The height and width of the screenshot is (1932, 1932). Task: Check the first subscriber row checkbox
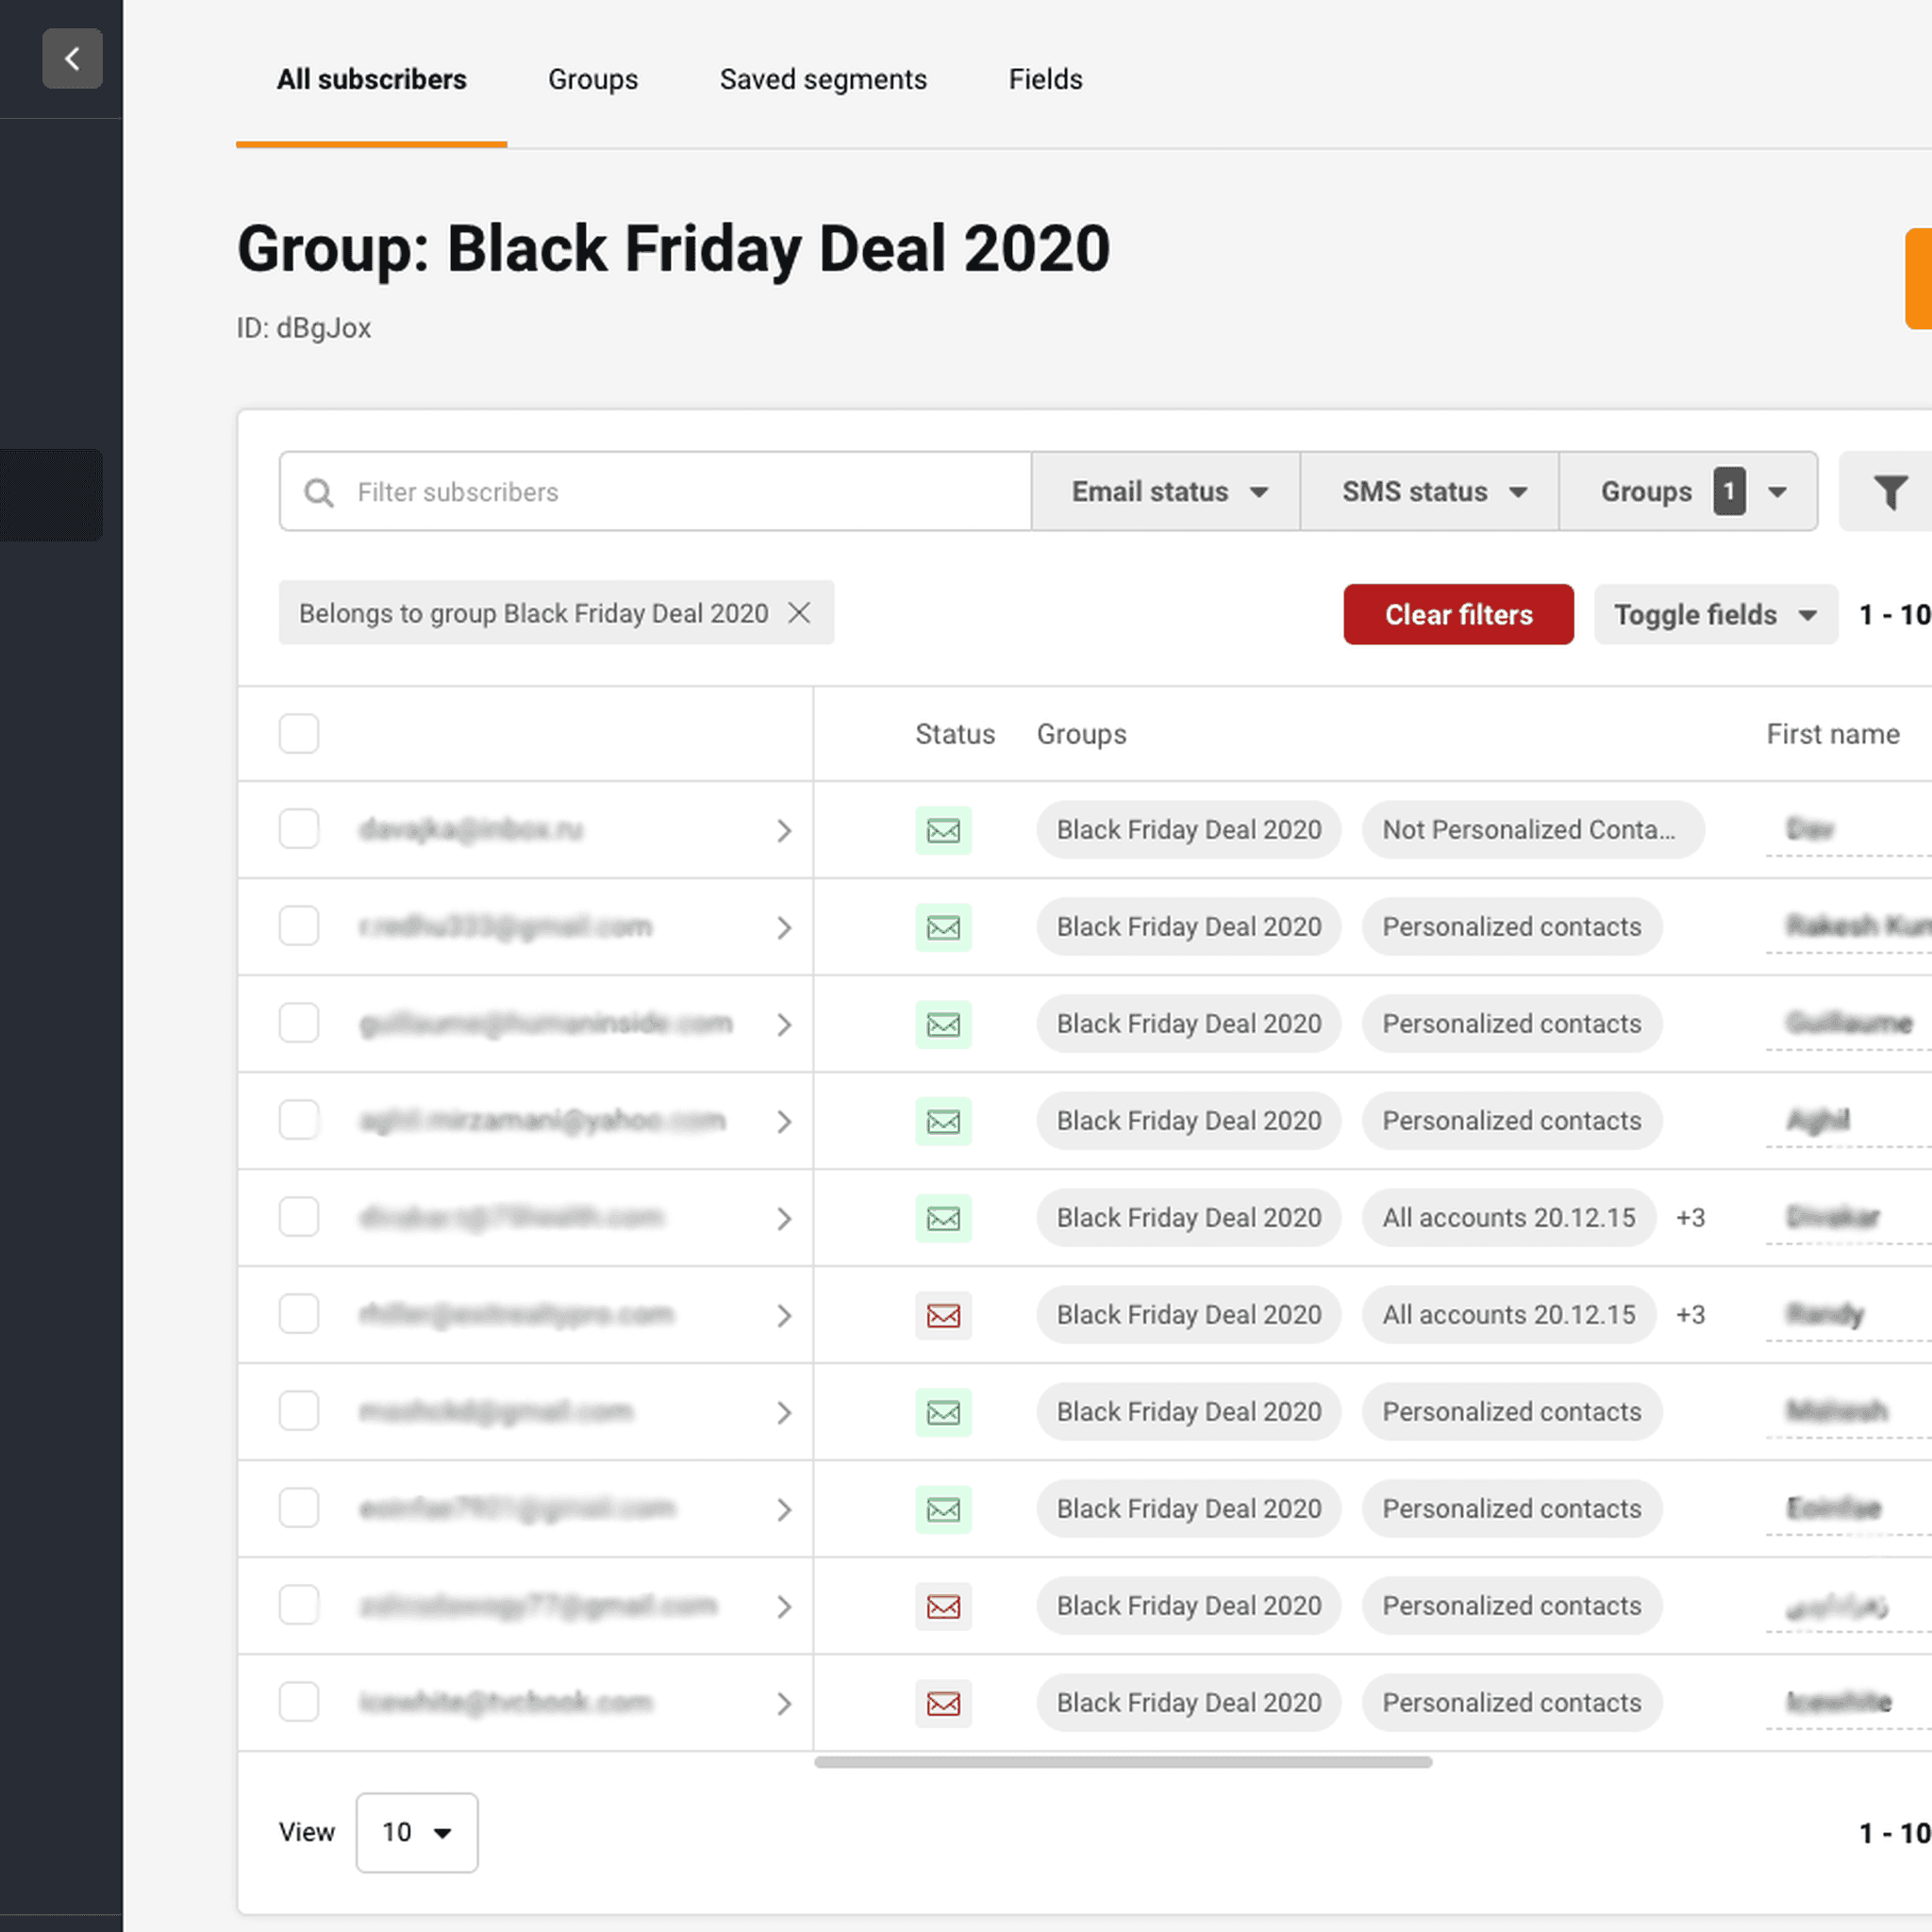(299, 829)
